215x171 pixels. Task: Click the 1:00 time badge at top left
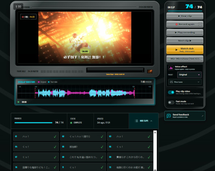tap(18, 6)
